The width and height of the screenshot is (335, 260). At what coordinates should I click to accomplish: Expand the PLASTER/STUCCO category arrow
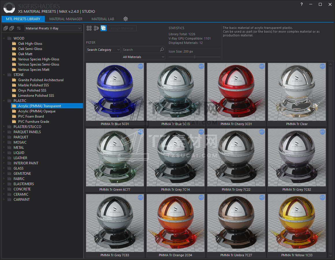4,127
